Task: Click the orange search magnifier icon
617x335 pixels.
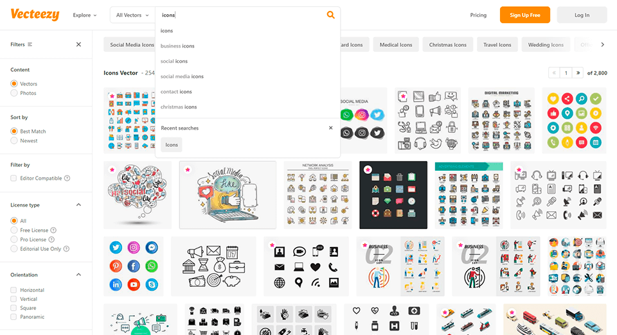Action: (x=330, y=15)
